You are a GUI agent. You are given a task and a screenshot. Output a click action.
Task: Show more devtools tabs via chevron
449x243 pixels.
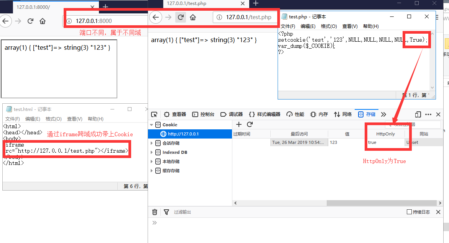pos(383,114)
